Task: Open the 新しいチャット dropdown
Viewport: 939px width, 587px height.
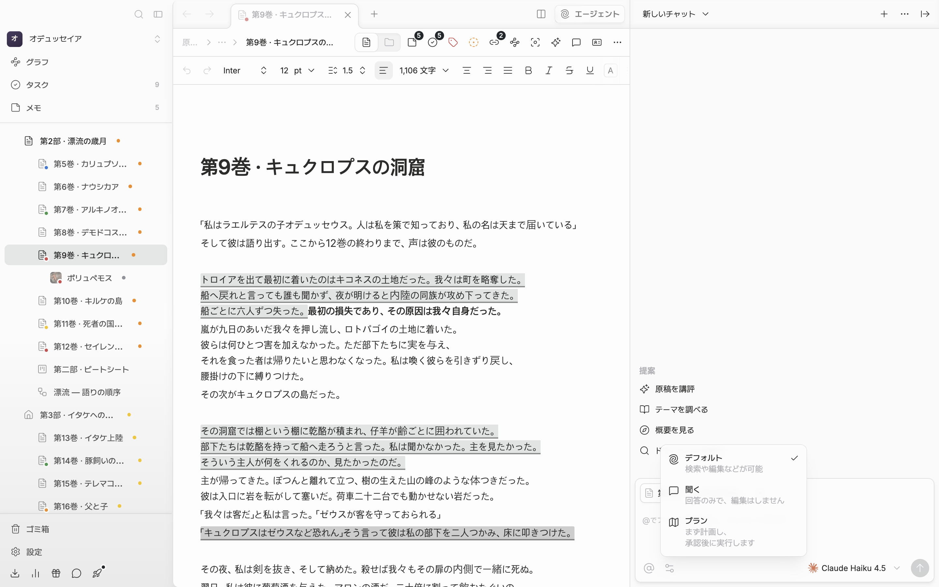Action: click(x=676, y=14)
